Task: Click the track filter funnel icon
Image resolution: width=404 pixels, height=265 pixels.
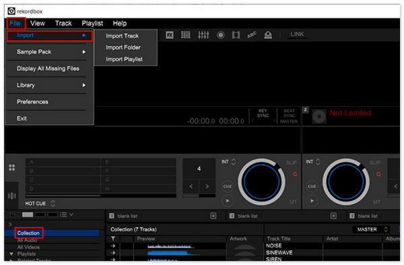Action: [113, 239]
